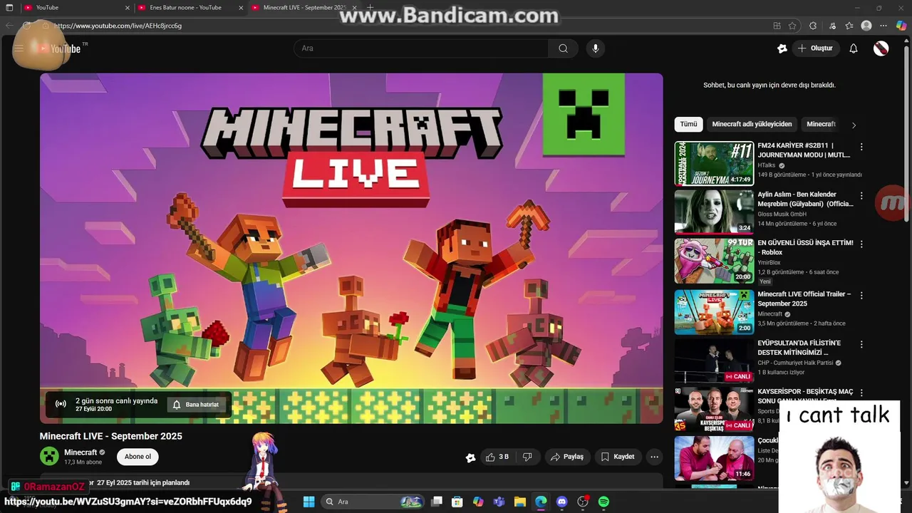The image size is (912, 513).
Task: Open browser extensions puzzle icon
Action: (x=813, y=26)
